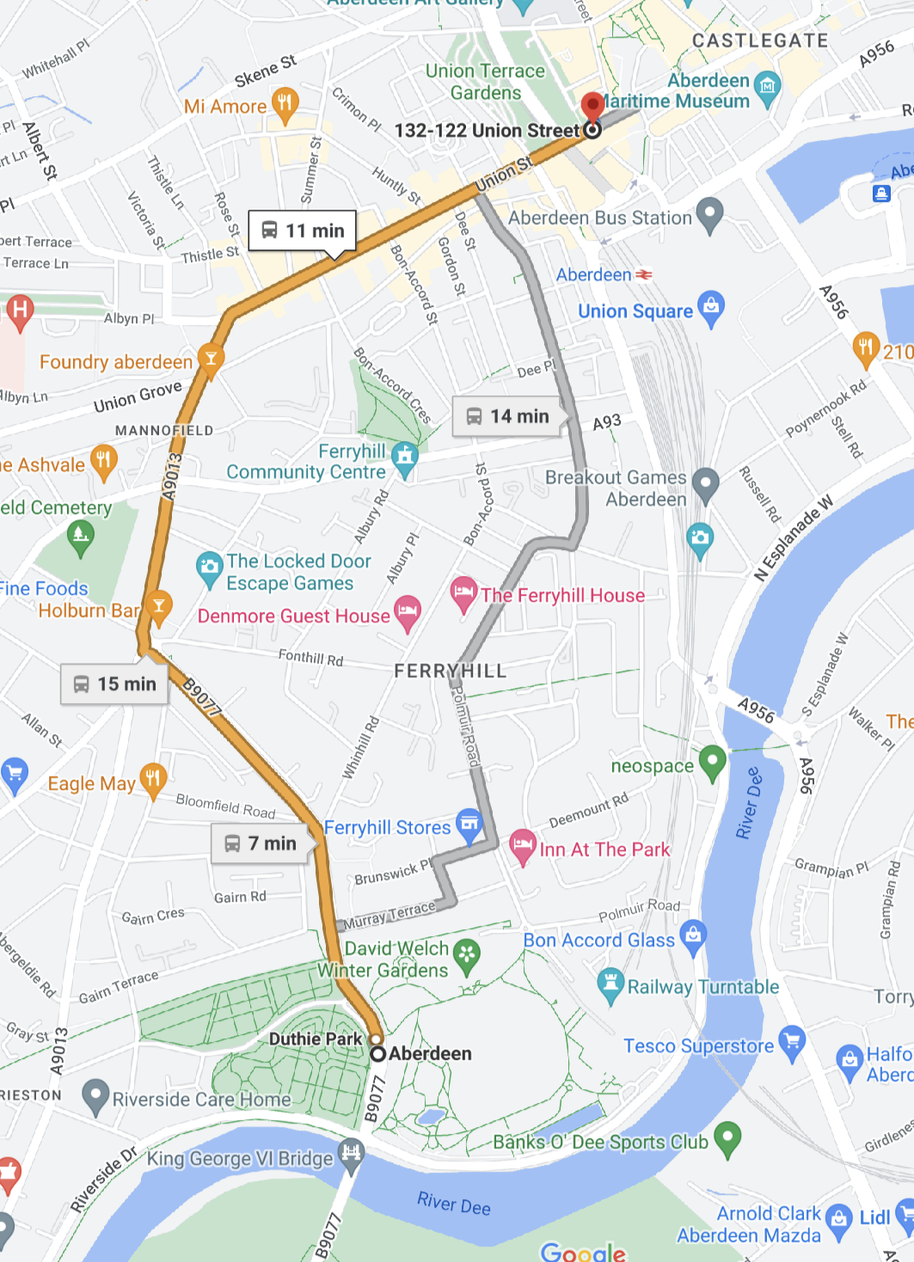This screenshot has width=914, height=1262.
Task: Select the 14 min alternate route label
Action: [507, 416]
